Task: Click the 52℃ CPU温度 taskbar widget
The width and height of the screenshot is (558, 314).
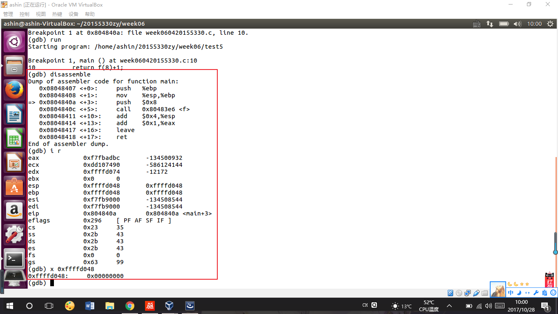Action: [429, 306]
